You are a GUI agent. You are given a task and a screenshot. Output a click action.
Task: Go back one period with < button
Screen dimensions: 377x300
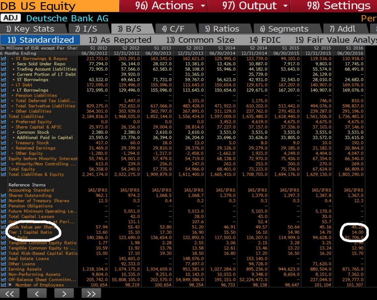(x=37, y=294)
